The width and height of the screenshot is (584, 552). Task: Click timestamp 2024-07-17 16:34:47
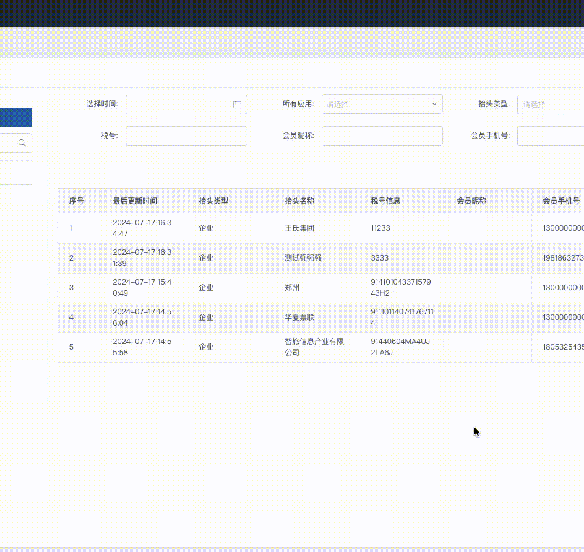point(142,228)
